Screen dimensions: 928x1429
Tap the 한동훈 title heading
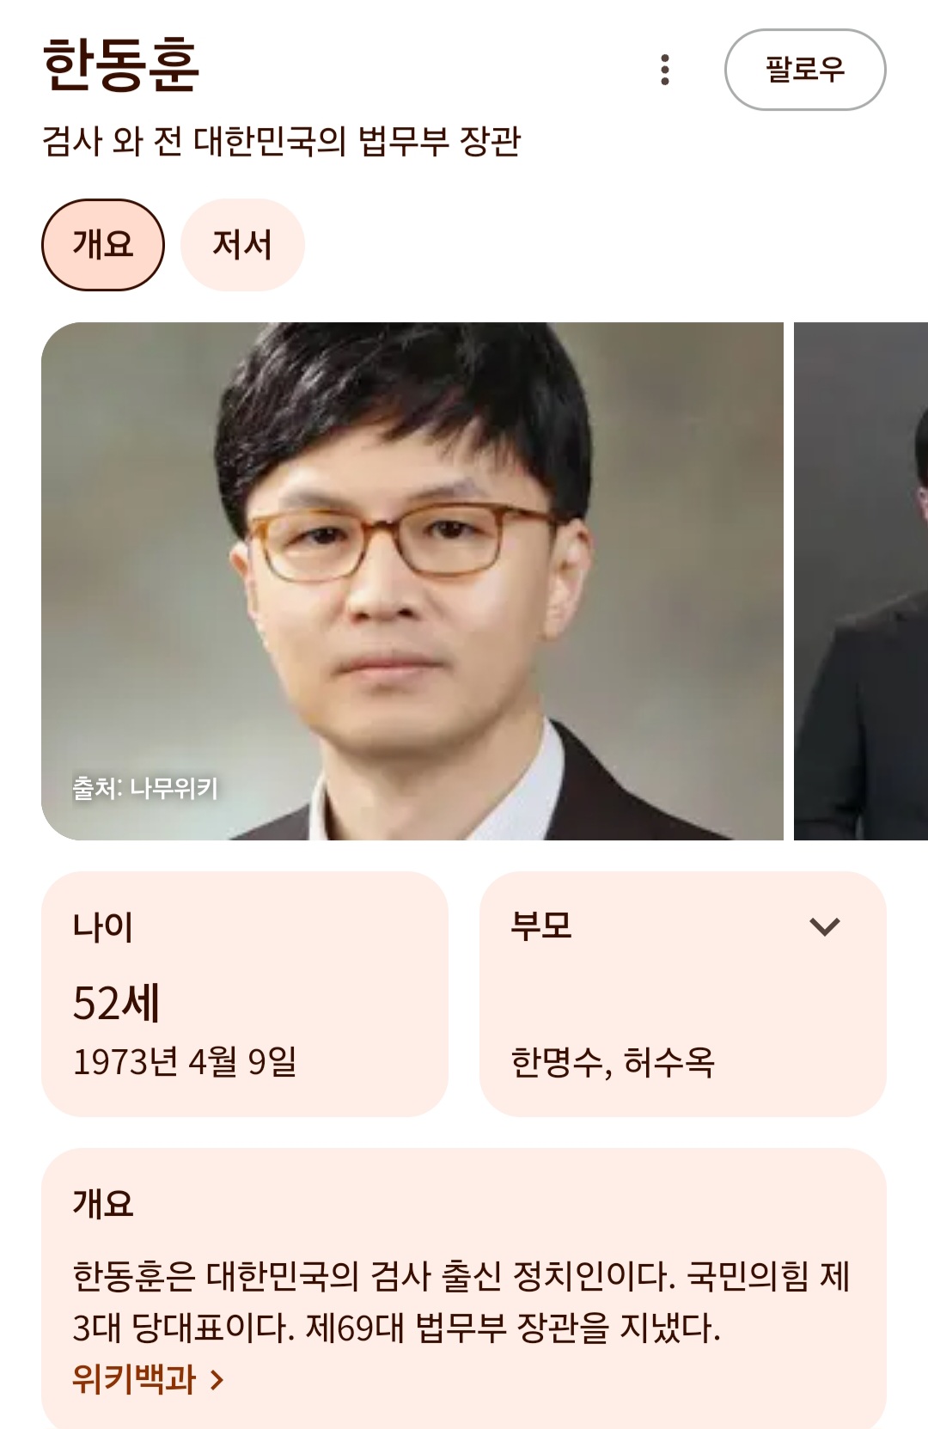(121, 65)
